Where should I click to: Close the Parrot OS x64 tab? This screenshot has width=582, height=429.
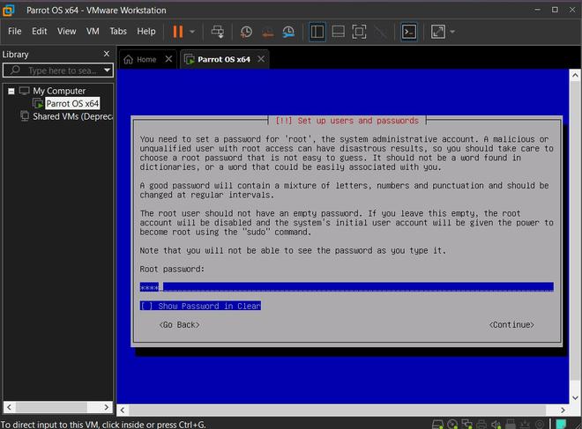[261, 59]
